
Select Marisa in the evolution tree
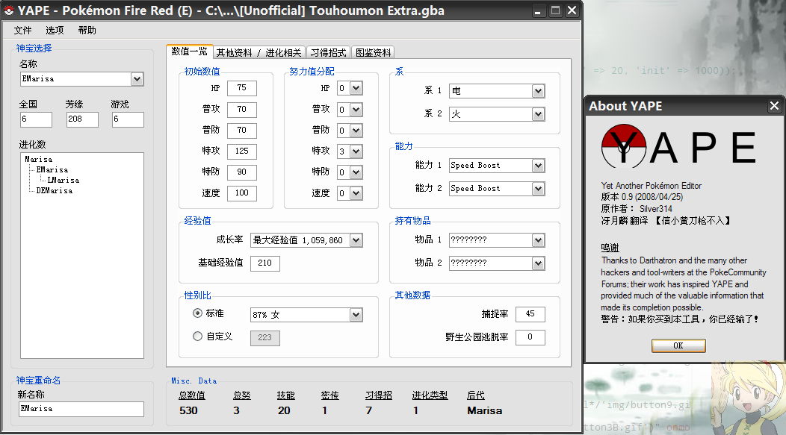39,159
